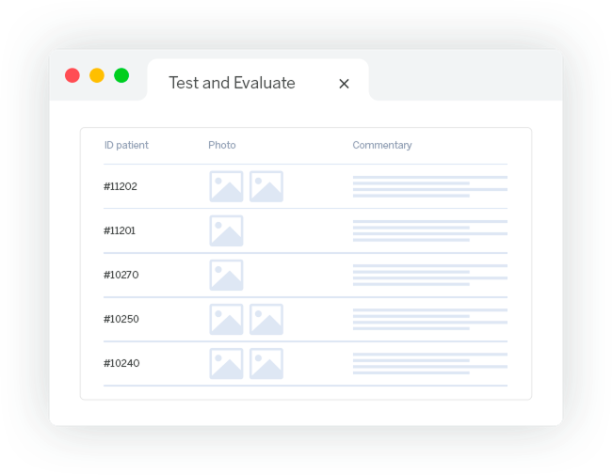Screen dimensions: 612x475
Task: Open the photo for patient #11201
Action: [226, 230]
